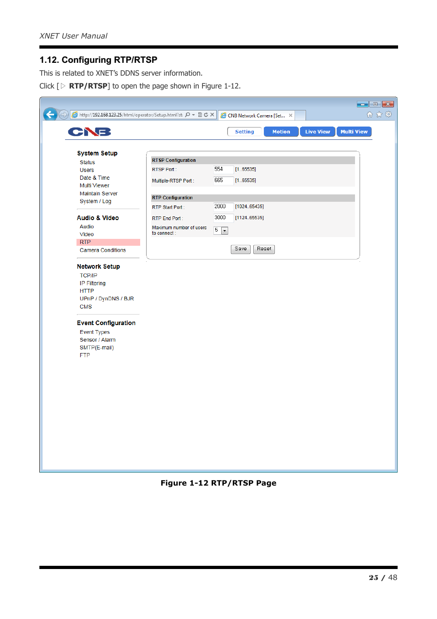The height and width of the screenshot is (619, 437).
Task: Click the compatibility view icon in address bar
Action: tap(200, 115)
